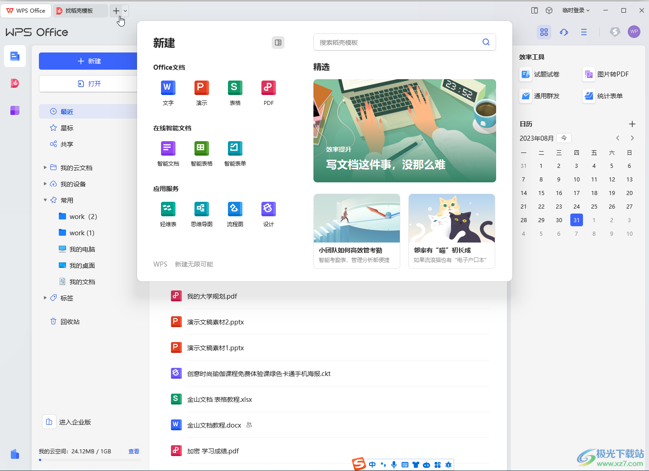The image size is (649, 471).
Task: Click the blue 新建 button
Action: click(x=88, y=61)
